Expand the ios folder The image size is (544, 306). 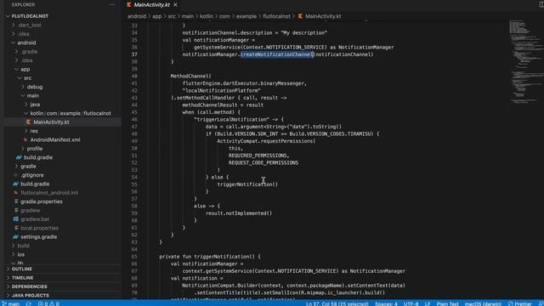click(20, 254)
